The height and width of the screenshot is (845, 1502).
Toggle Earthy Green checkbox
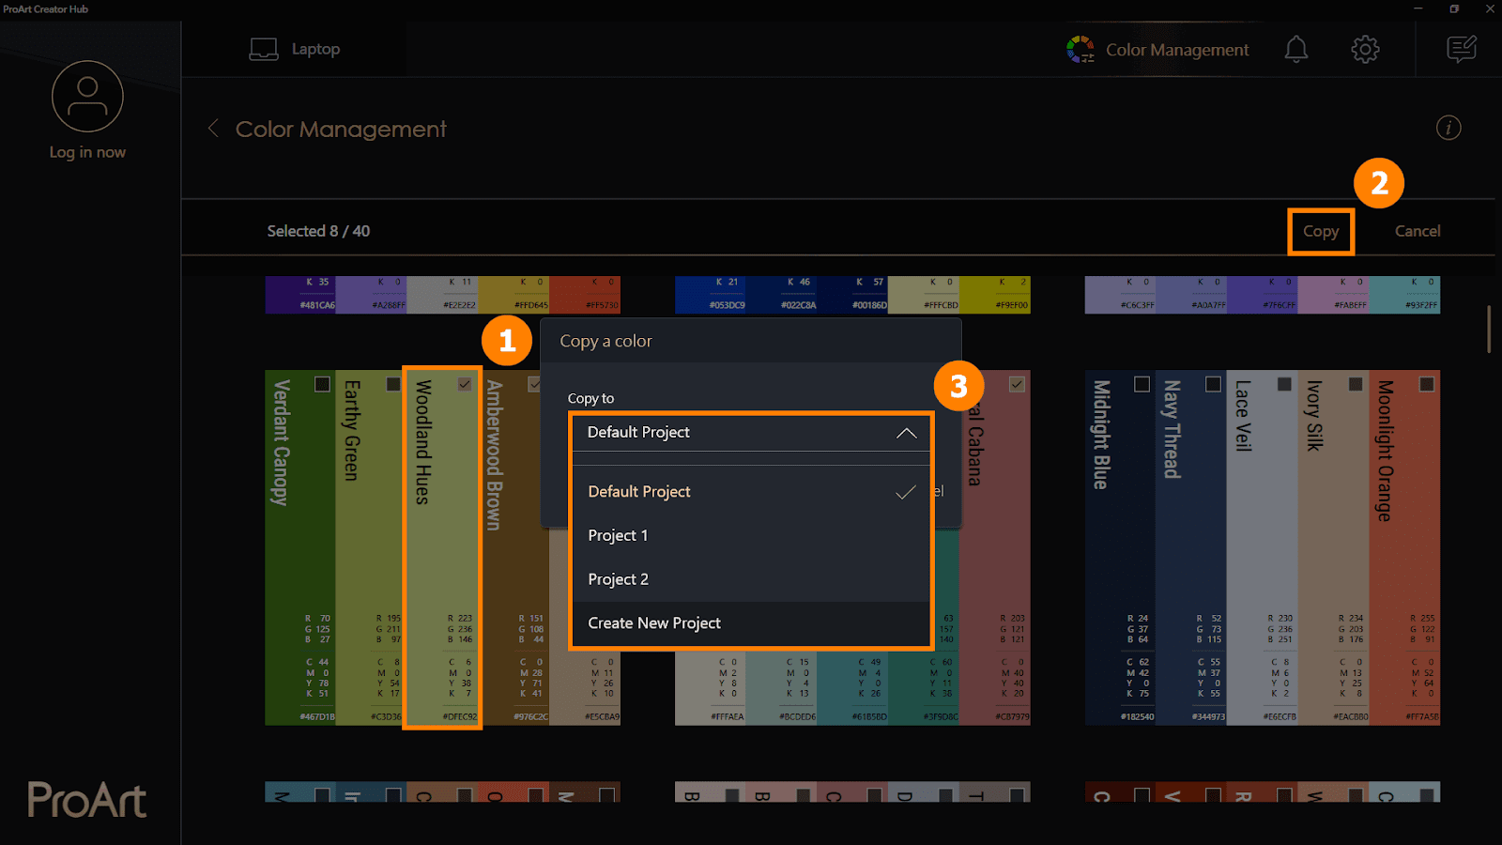tap(393, 384)
